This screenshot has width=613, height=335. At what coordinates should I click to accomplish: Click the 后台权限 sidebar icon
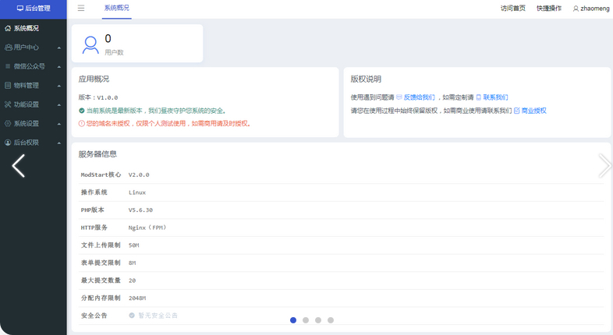point(8,143)
